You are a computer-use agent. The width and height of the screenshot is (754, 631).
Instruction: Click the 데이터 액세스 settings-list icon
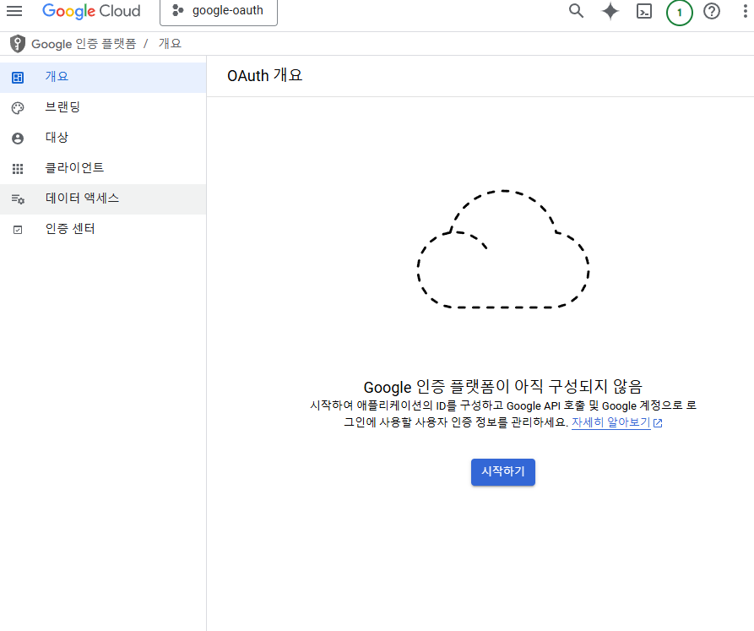(18, 199)
